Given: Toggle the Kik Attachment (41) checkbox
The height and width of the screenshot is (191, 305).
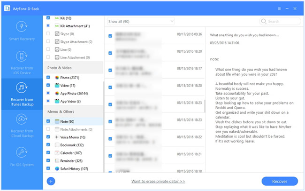Looking at the screenshot, I should pyautogui.click(x=48, y=25).
